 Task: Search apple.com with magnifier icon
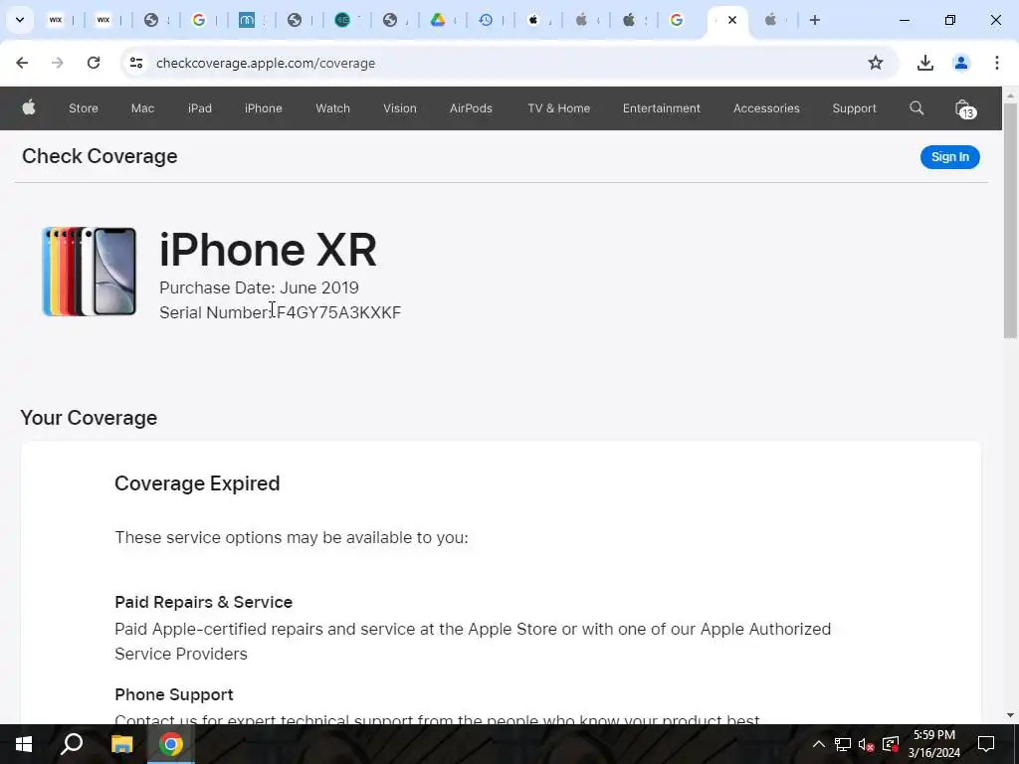click(x=917, y=107)
